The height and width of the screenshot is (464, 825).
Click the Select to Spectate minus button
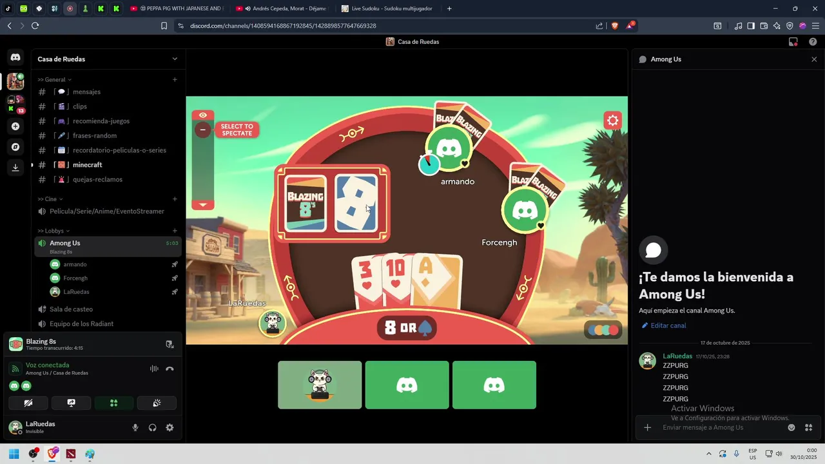(x=203, y=130)
